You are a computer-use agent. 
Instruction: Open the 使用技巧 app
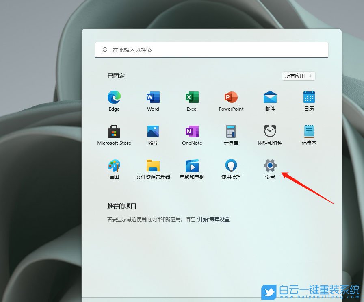[231, 167]
